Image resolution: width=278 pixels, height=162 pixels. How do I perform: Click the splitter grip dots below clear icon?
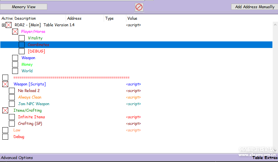click(x=139, y=13)
